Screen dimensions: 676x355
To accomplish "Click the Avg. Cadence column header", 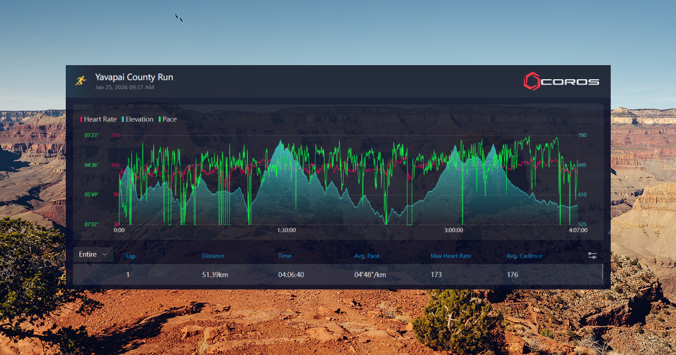I will [x=524, y=256].
